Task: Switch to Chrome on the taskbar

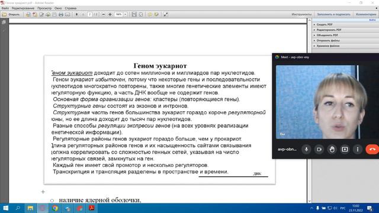Action: [x=55, y=208]
